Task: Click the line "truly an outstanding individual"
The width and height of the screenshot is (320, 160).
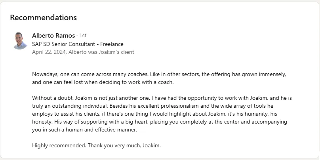Action: (152, 106)
